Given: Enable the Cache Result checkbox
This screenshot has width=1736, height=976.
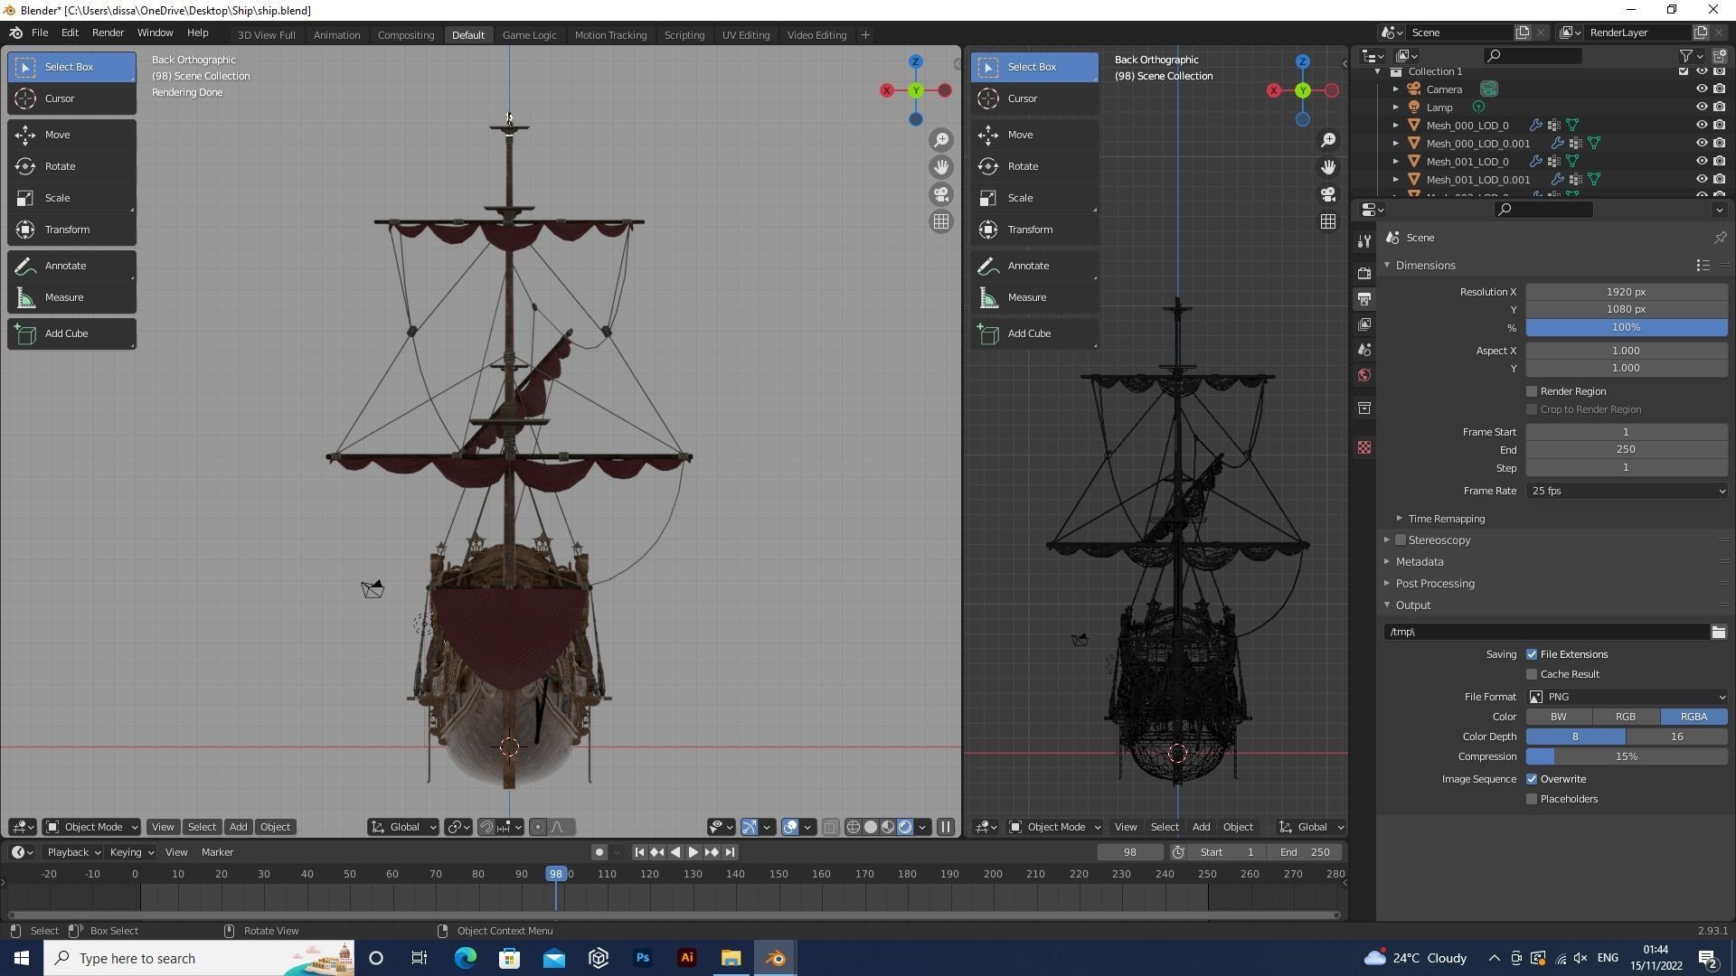Looking at the screenshot, I should coord(1532,674).
